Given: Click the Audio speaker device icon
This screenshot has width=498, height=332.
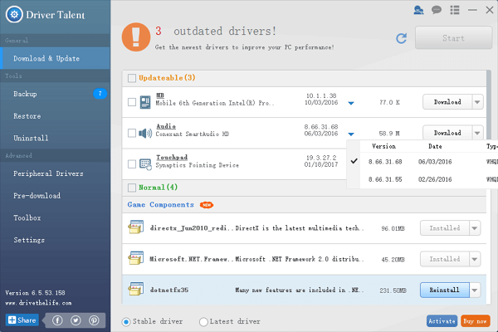Looking at the screenshot, I should tap(145, 133).
